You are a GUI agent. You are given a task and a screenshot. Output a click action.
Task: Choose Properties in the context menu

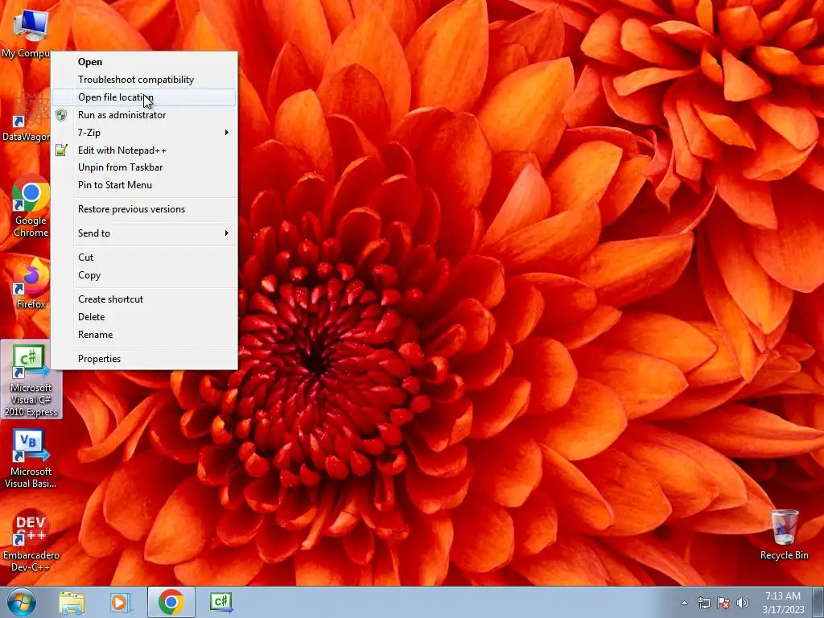click(x=144, y=359)
